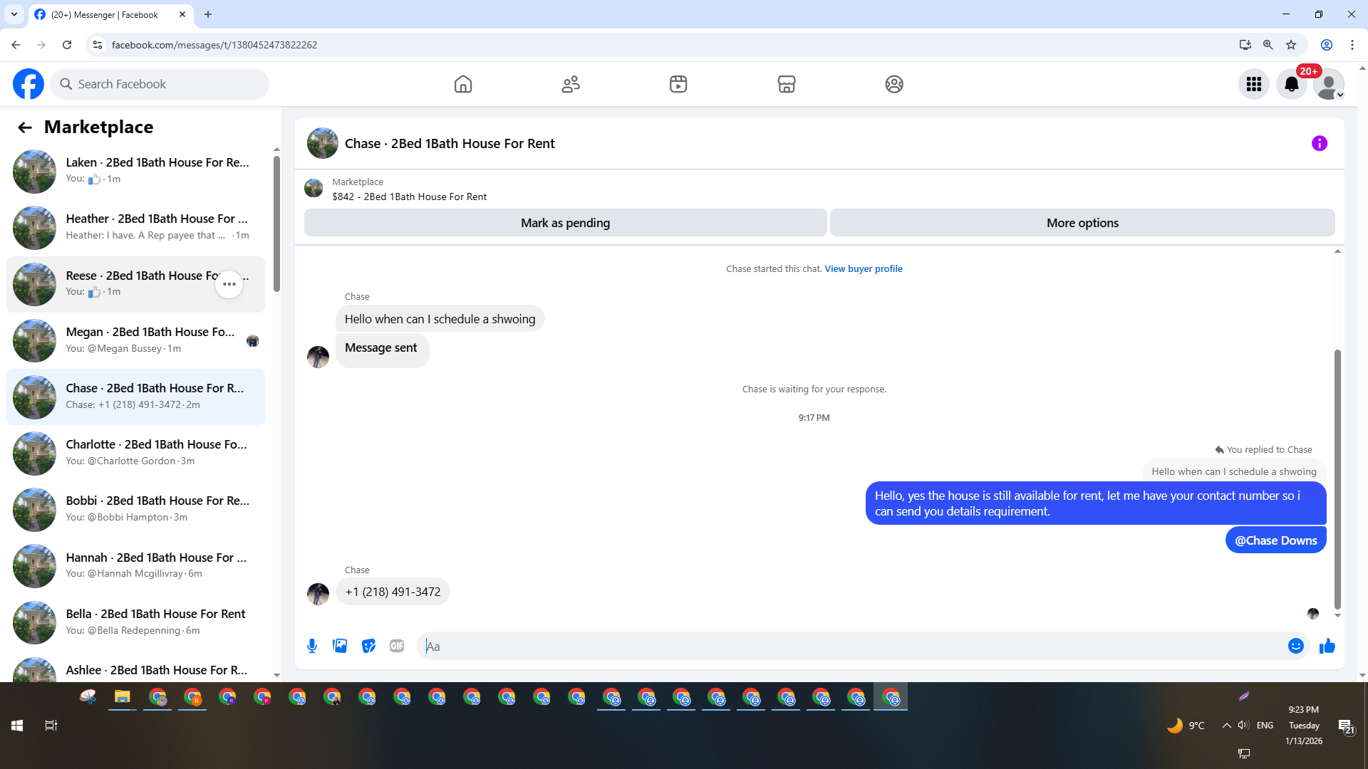This screenshot has height=769, width=1368.
Task: Open Windows Task View from taskbar
Action: click(x=51, y=725)
